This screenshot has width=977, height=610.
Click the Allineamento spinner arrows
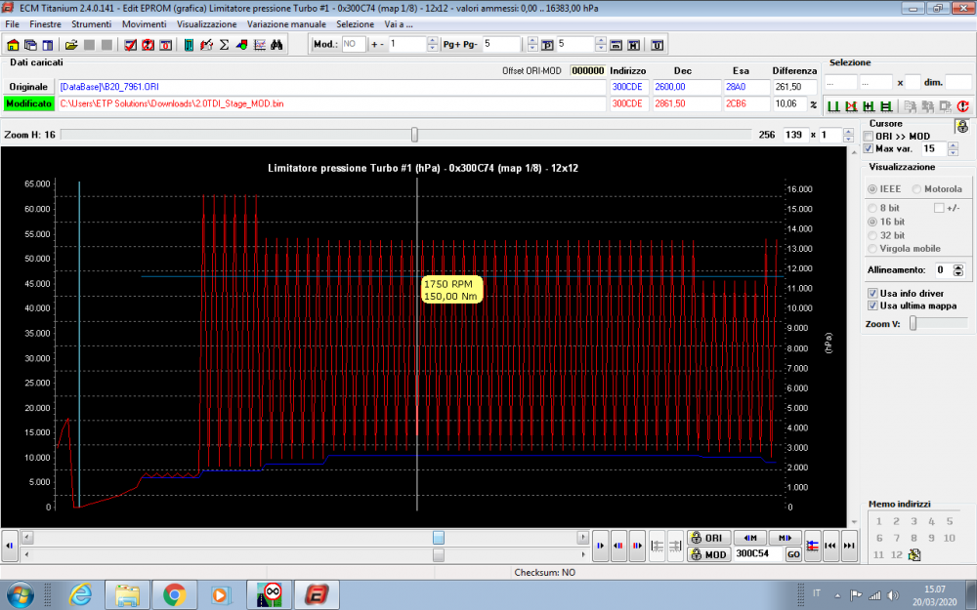click(x=958, y=270)
